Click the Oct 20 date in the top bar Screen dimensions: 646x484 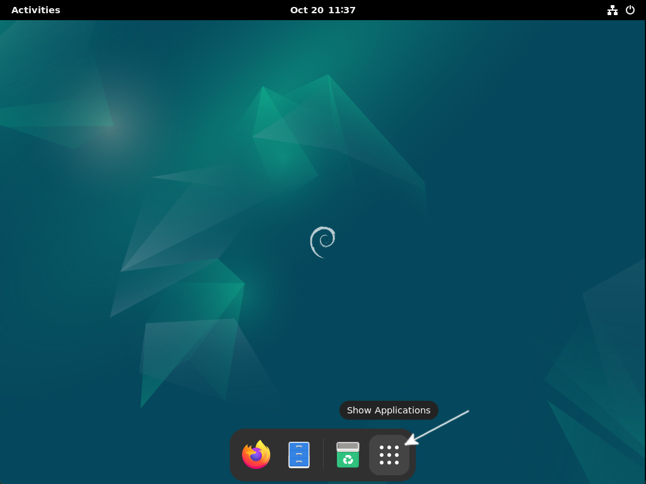coord(307,9)
